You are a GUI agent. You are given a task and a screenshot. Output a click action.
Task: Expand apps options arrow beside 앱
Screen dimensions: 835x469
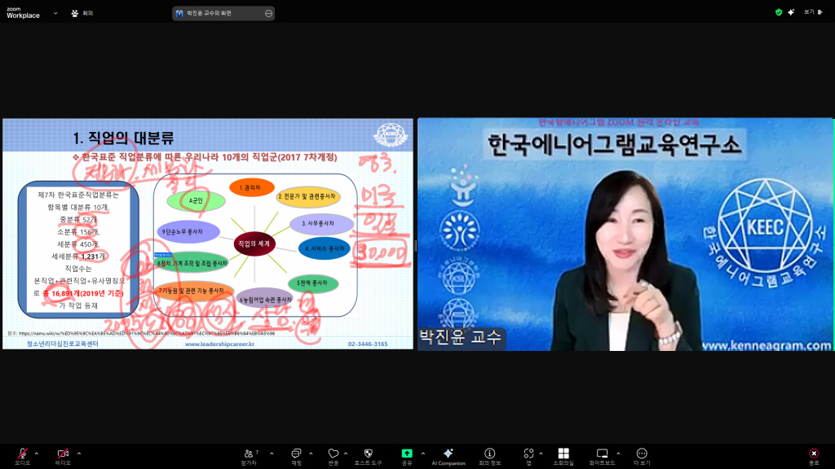pos(541,454)
